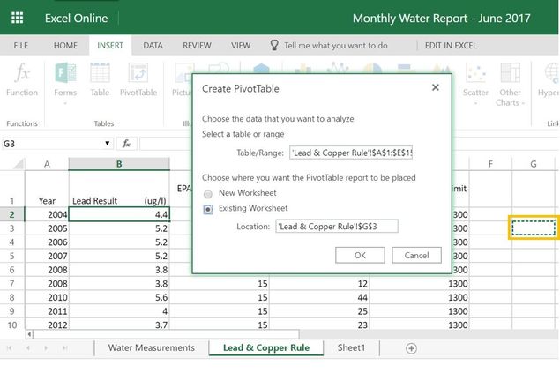This screenshot has height=373, width=560.
Task: Click the select-all corner triangle
Action: click(19, 164)
